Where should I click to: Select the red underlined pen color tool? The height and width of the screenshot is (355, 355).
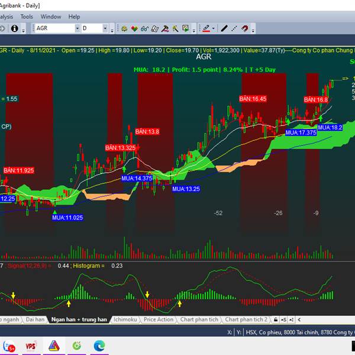[x=206, y=28]
